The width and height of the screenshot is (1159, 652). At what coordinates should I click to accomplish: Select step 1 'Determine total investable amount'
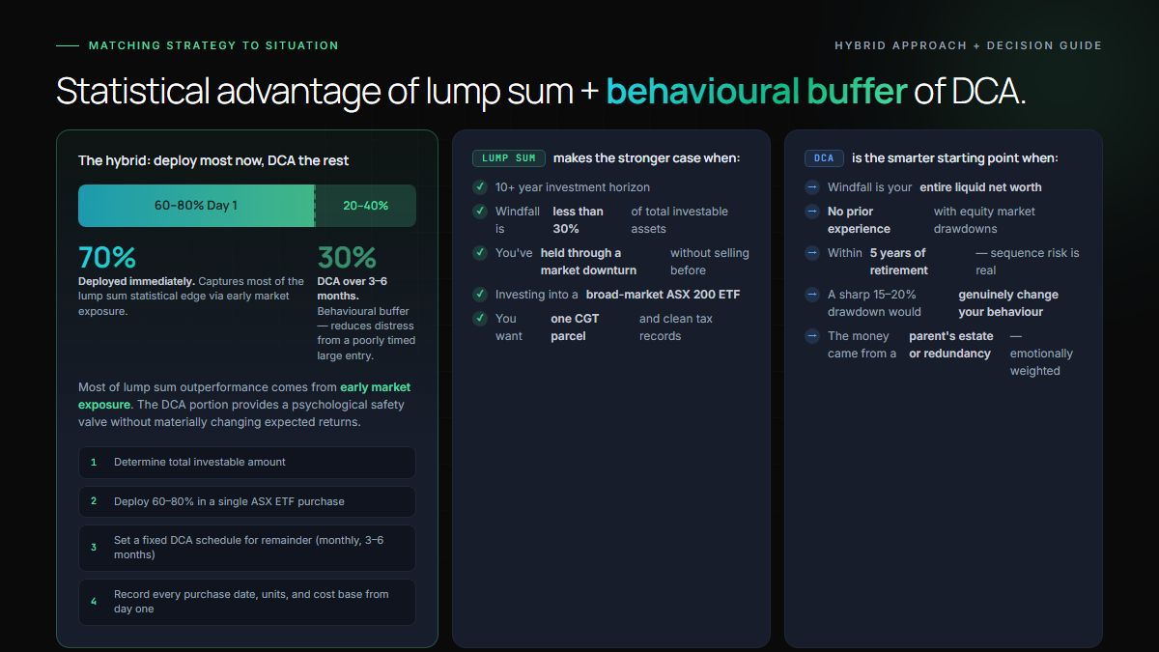point(247,462)
